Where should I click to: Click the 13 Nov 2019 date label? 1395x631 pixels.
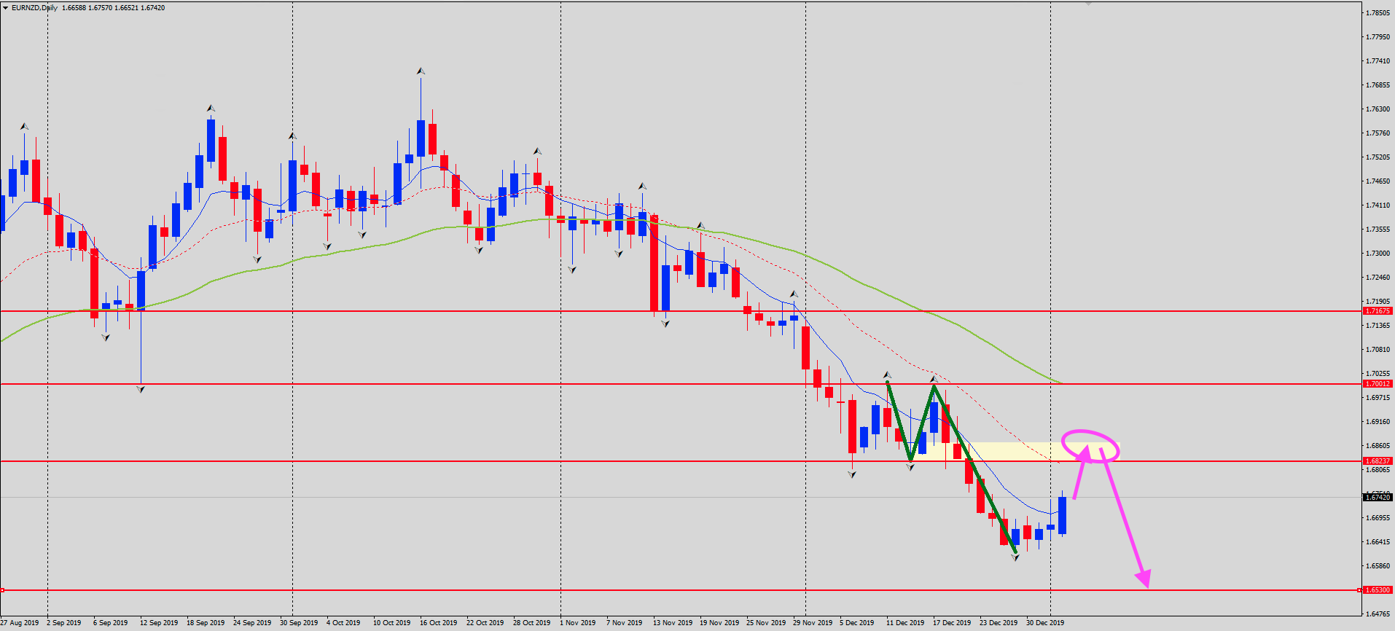coord(673,623)
